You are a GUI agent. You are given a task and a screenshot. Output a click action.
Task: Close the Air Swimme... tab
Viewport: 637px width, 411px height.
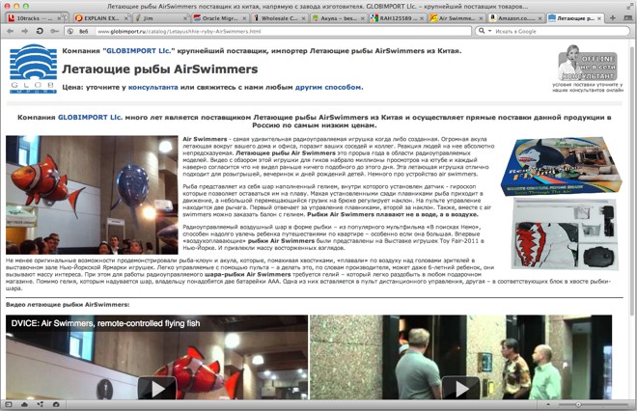[481, 18]
